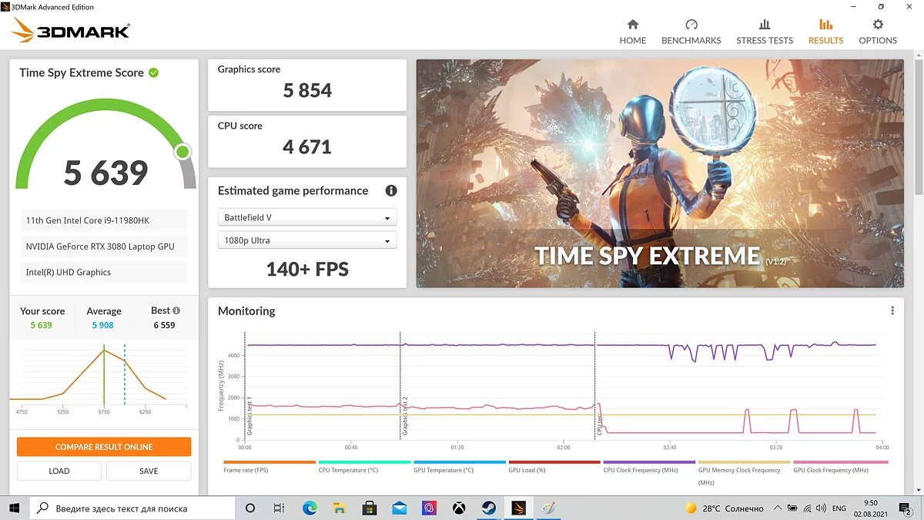Click the Average score 5 908
Screen dimensions: 924x520
103,325
